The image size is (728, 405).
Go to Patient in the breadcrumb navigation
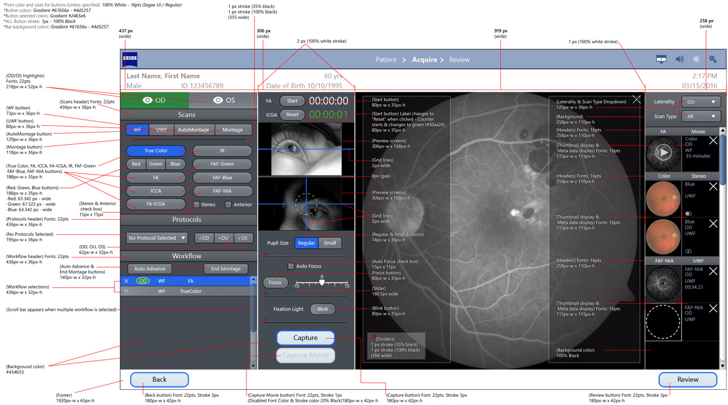coord(386,60)
